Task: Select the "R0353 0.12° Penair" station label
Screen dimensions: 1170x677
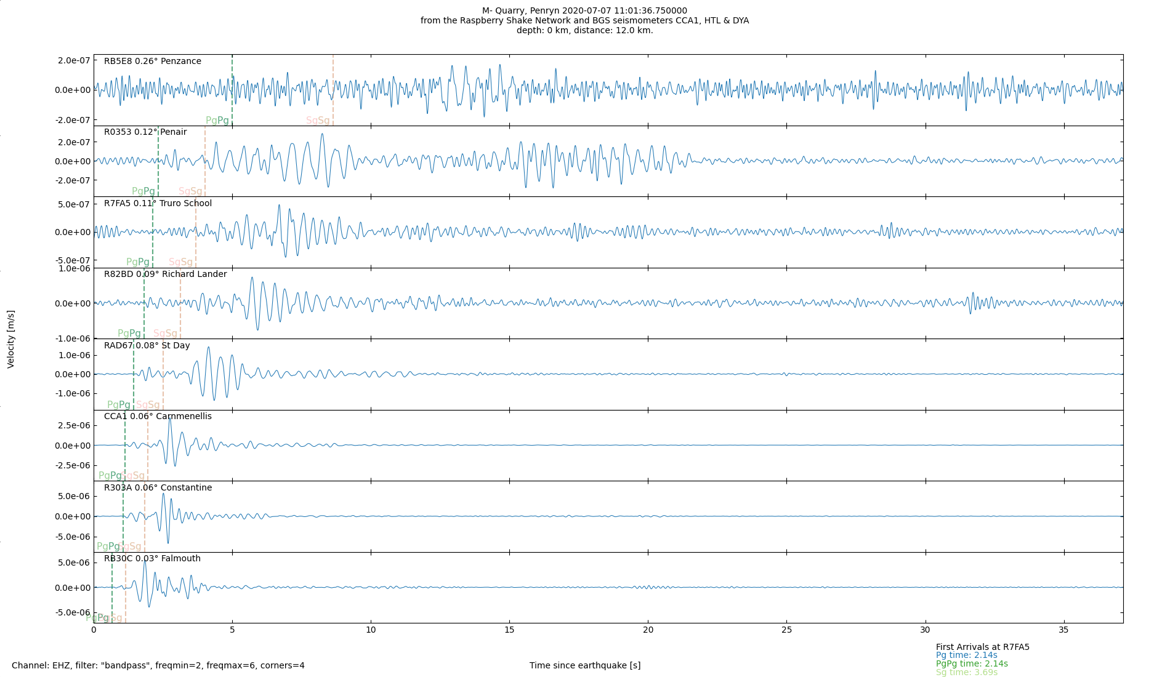Action: [x=145, y=132]
